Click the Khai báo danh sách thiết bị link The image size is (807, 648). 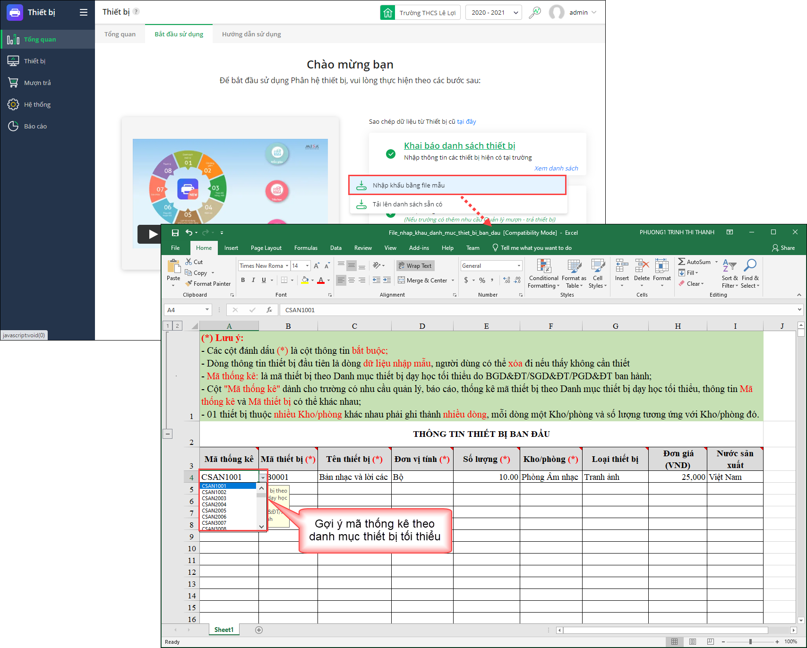tap(459, 146)
